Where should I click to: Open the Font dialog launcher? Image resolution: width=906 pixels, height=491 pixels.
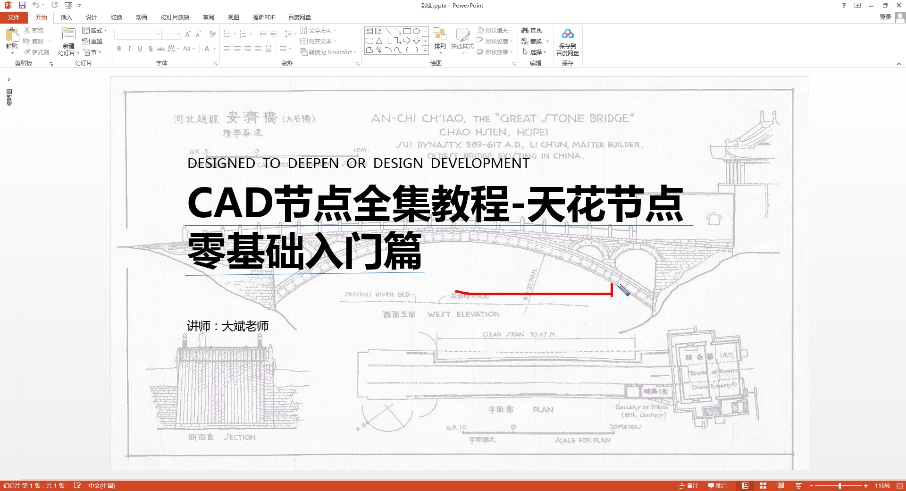(x=216, y=63)
